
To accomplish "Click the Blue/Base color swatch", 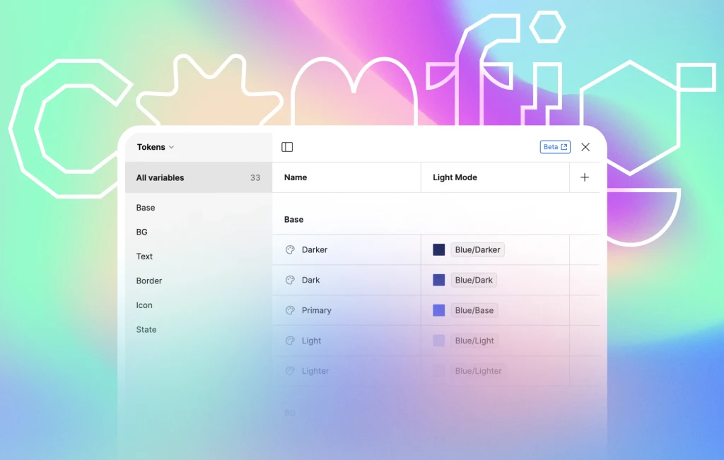I will click(x=439, y=311).
